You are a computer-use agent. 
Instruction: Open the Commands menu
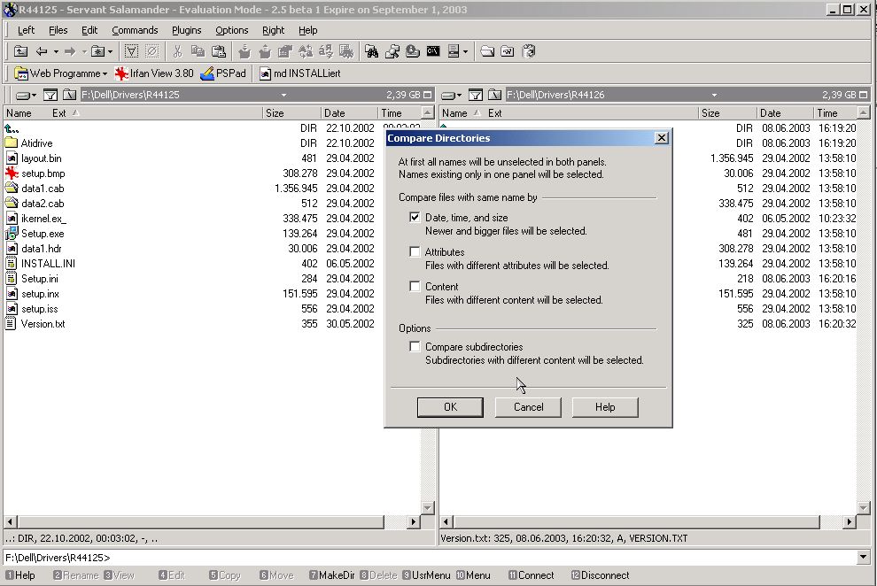click(x=135, y=30)
